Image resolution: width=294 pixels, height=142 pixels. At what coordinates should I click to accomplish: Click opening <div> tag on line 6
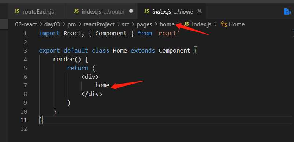tap(90, 77)
